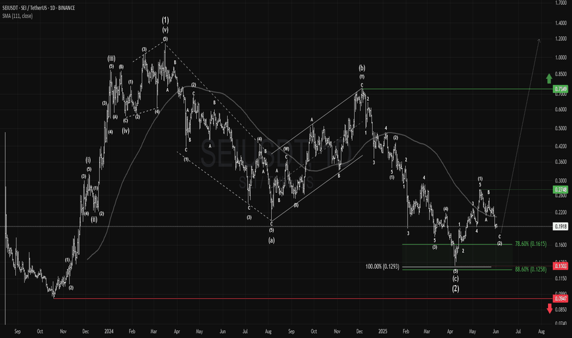Click the red down arrow drawing

click(550, 309)
